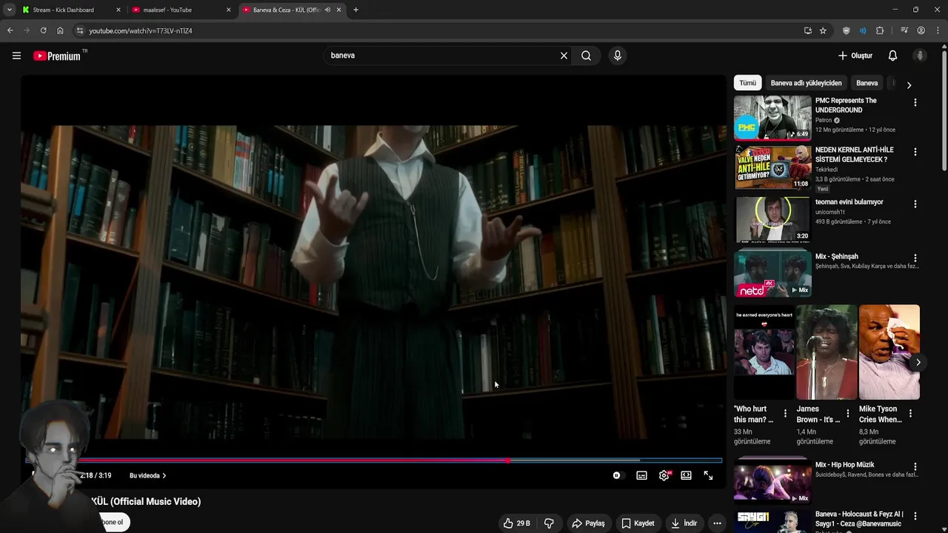Open Mix - Şehinşah thumbnail
Image resolution: width=948 pixels, height=533 pixels.
772,273
